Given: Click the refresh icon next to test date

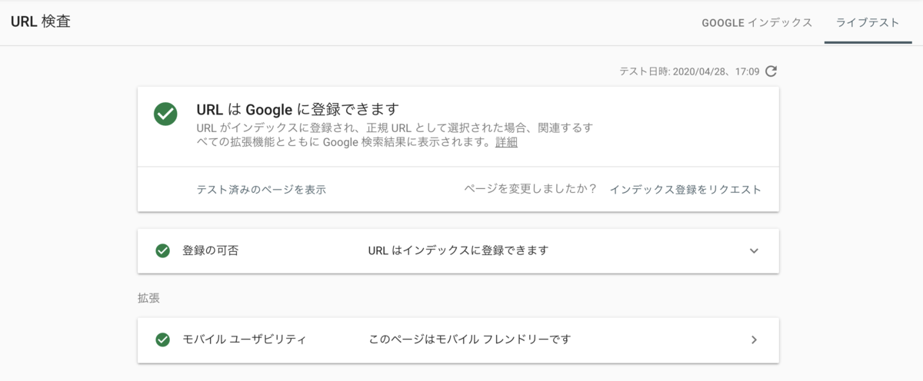Looking at the screenshot, I should (771, 71).
